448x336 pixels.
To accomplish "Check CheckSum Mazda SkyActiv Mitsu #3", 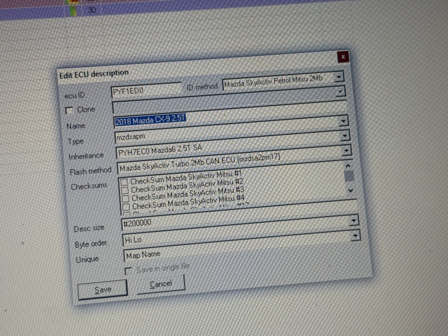I will pyautogui.click(x=125, y=198).
